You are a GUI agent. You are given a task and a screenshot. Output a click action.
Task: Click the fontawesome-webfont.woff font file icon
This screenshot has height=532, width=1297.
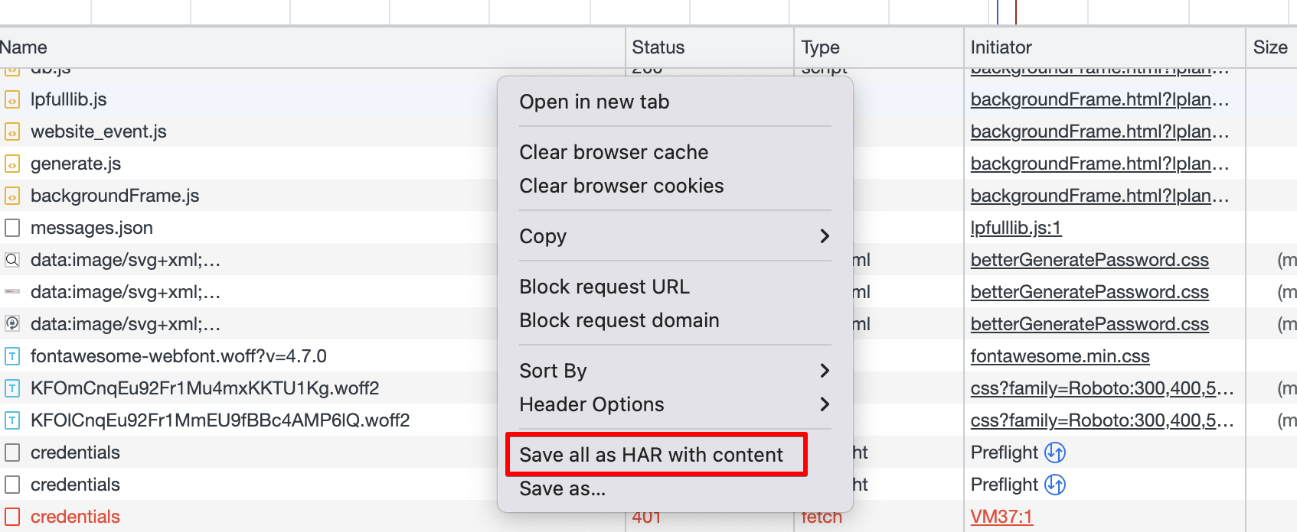coord(12,356)
